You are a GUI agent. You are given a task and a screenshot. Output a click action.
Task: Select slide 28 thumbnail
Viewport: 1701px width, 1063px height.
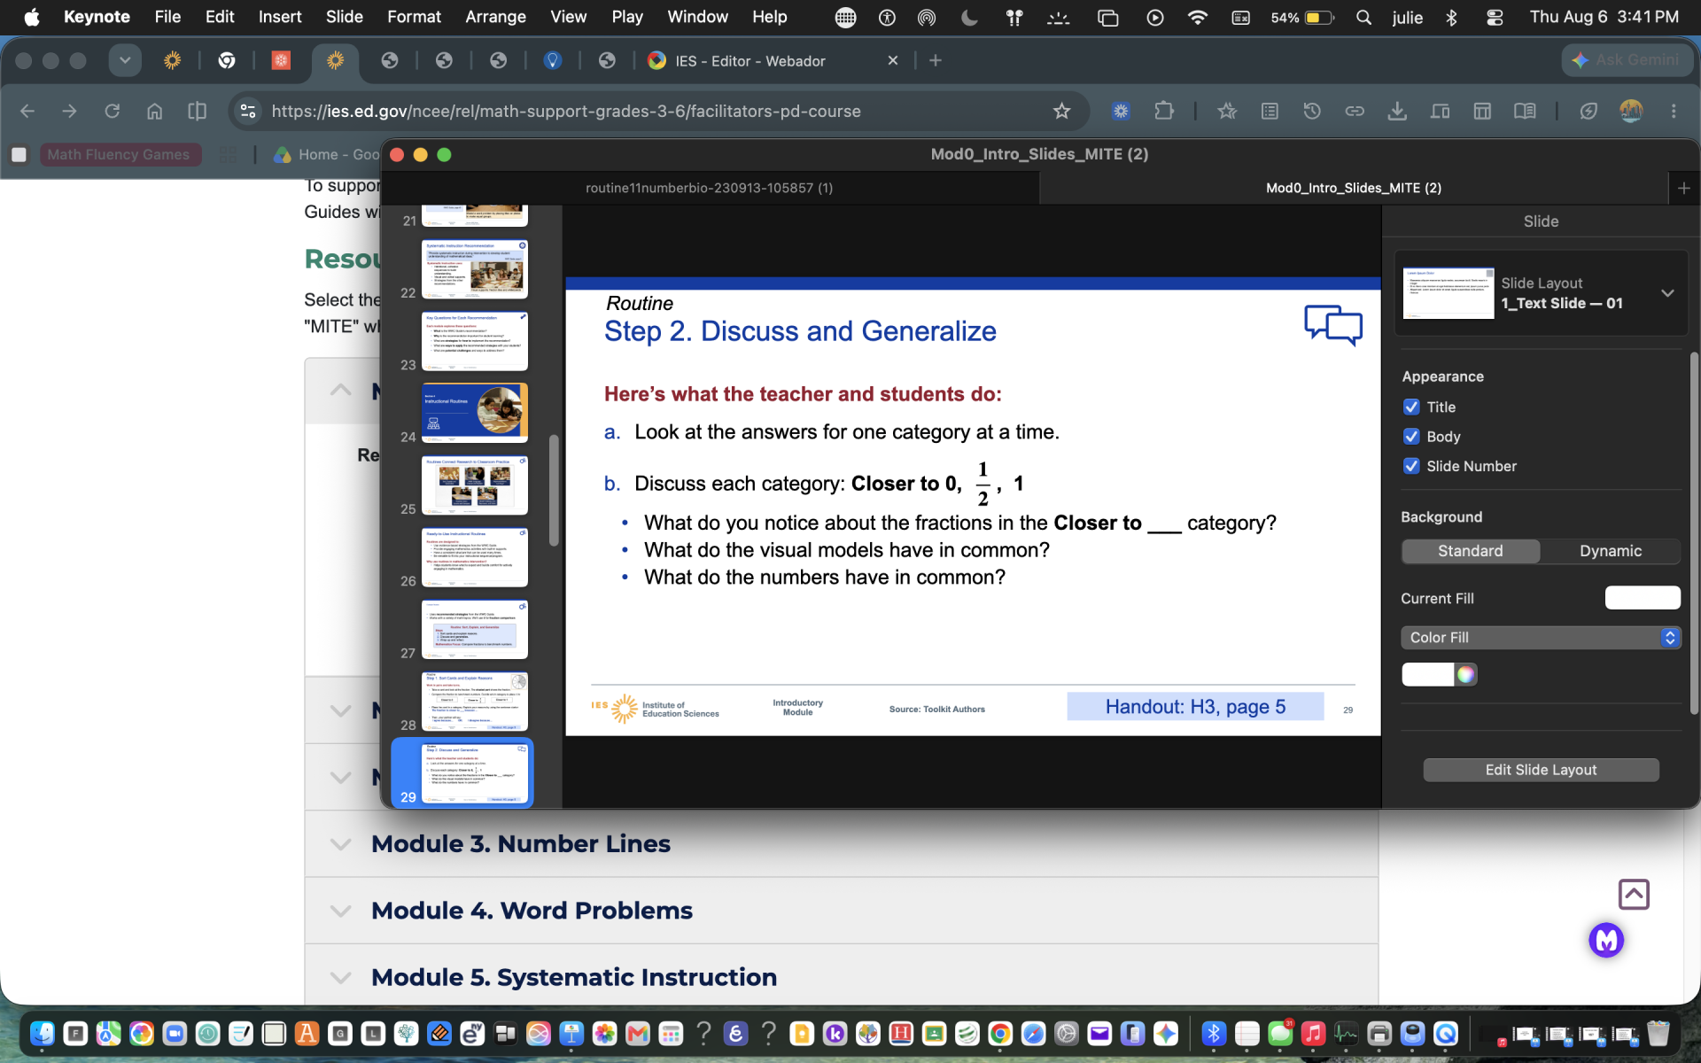click(474, 701)
